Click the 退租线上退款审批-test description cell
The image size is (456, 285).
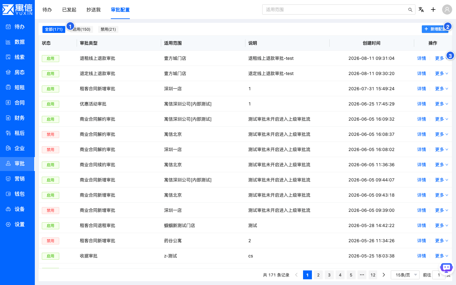click(271, 58)
